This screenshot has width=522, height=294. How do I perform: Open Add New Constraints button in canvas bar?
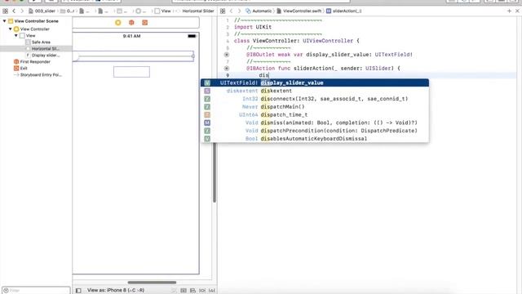(x=202, y=291)
